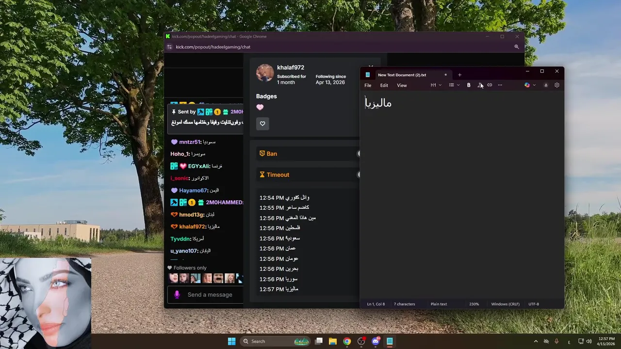Image resolution: width=621 pixels, height=349 pixels.
Task: Click username i_sonic in chat
Action: tap(179, 178)
